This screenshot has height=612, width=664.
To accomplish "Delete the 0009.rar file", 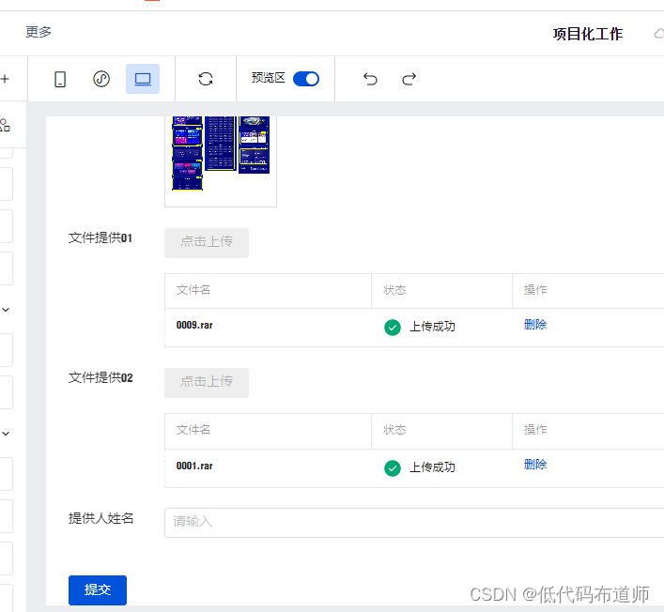I will click(535, 325).
